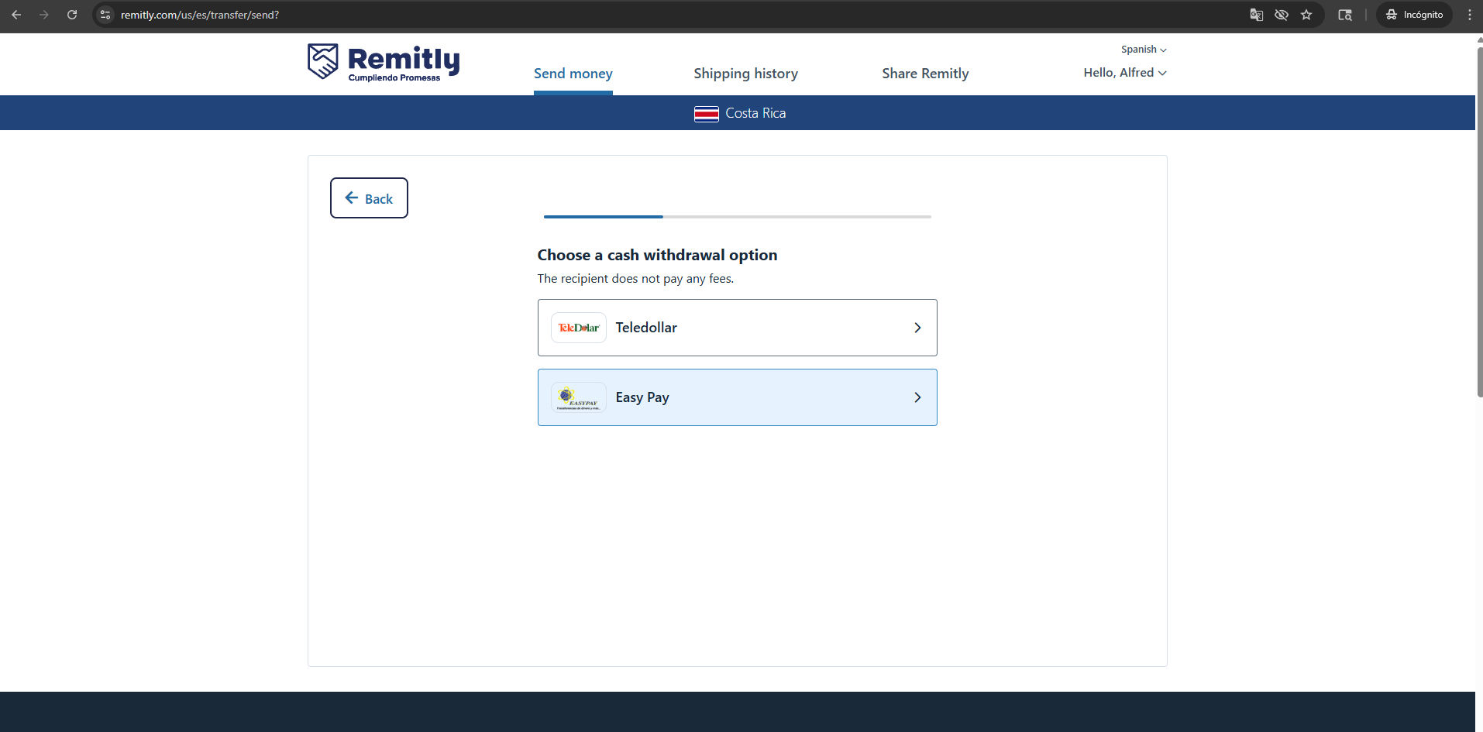
Task: Open Shipping history tab
Action: [x=745, y=74]
